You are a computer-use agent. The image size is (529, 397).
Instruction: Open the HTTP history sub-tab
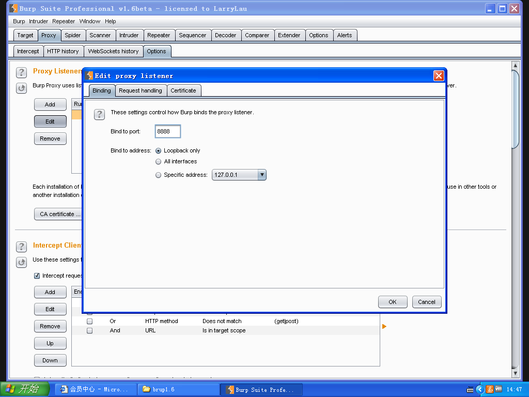click(x=63, y=51)
